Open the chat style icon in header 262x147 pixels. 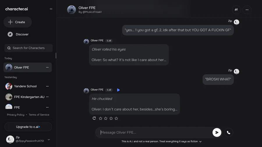point(236,10)
